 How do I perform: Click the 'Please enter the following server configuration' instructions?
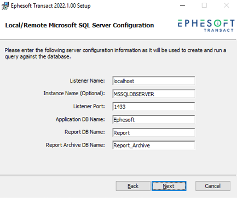pos(115,53)
